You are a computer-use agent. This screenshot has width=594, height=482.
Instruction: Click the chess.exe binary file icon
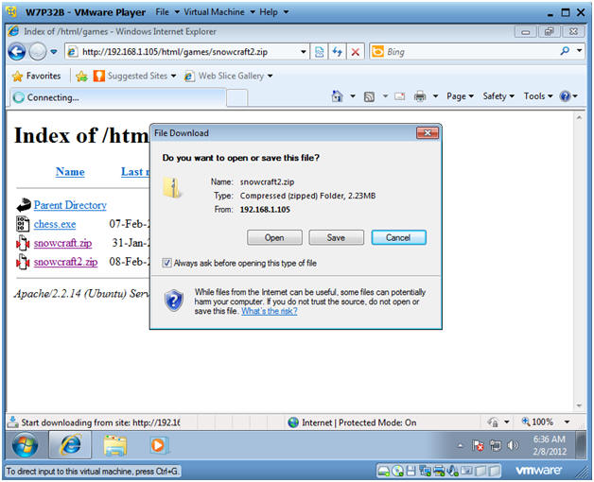pyautogui.click(x=23, y=224)
